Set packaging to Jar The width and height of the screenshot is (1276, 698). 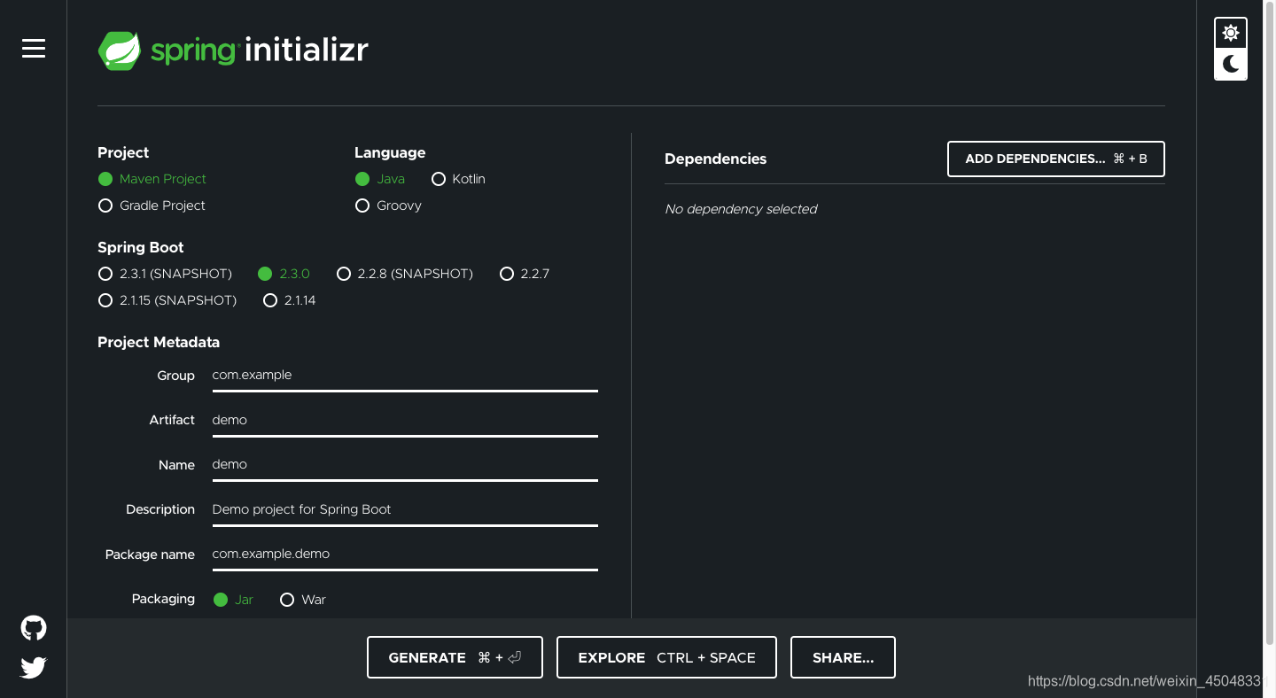[233, 600]
